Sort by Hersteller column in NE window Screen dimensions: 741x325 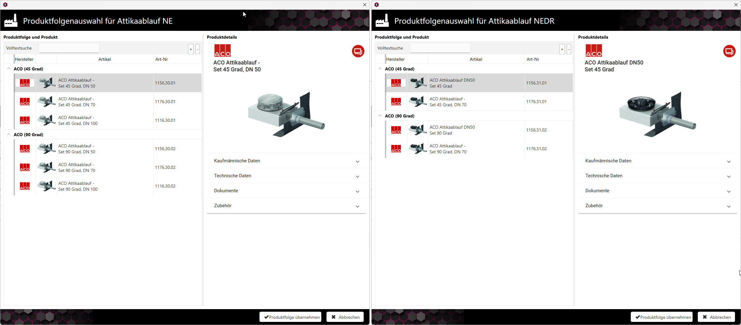click(24, 59)
